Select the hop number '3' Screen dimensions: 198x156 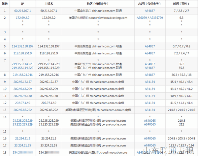click(5, 32)
